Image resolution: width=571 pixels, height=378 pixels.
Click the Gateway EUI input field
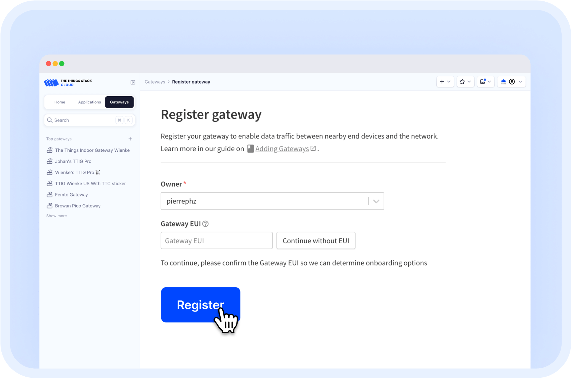pyautogui.click(x=216, y=241)
